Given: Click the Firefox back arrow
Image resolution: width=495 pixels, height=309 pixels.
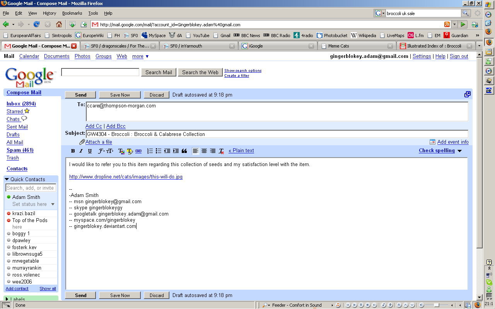Looking at the screenshot, I should pos(6,24).
